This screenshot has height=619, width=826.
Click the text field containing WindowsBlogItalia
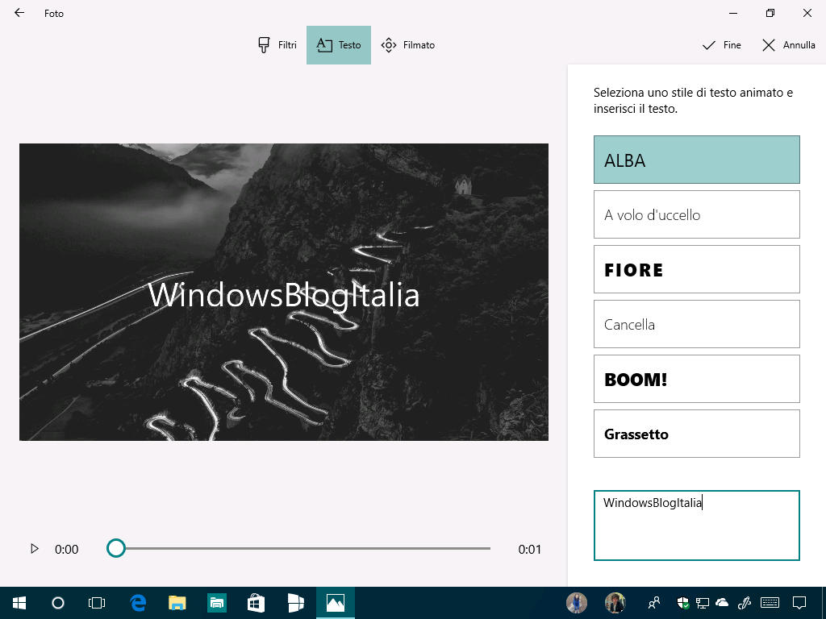pyautogui.click(x=696, y=525)
